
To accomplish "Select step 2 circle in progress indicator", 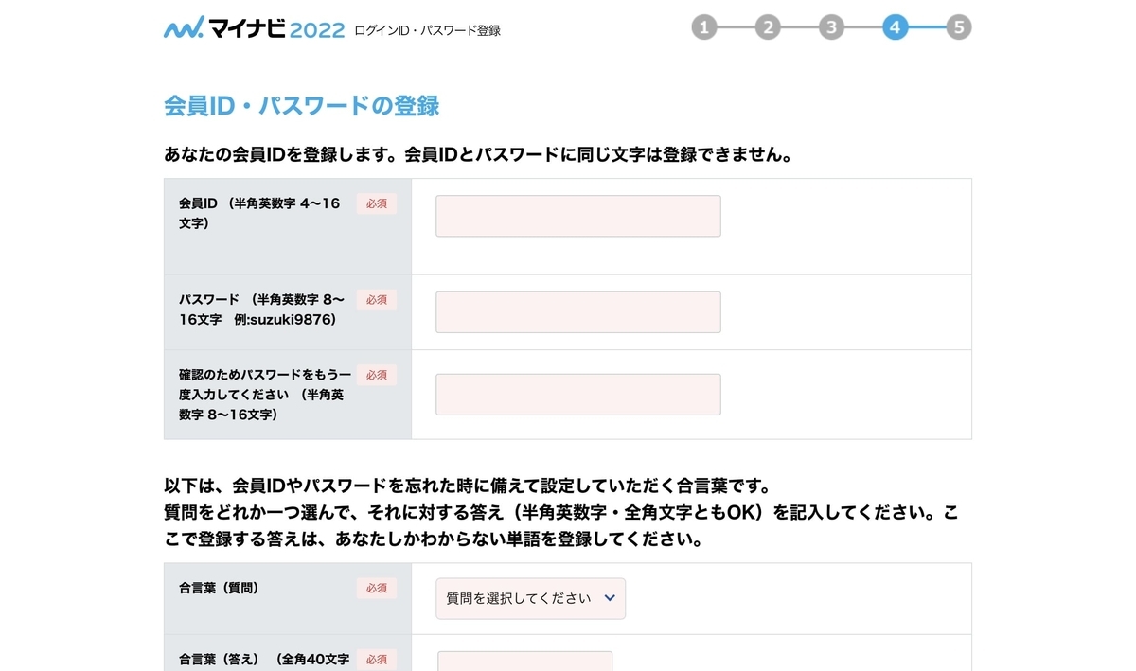I will 768,27.
